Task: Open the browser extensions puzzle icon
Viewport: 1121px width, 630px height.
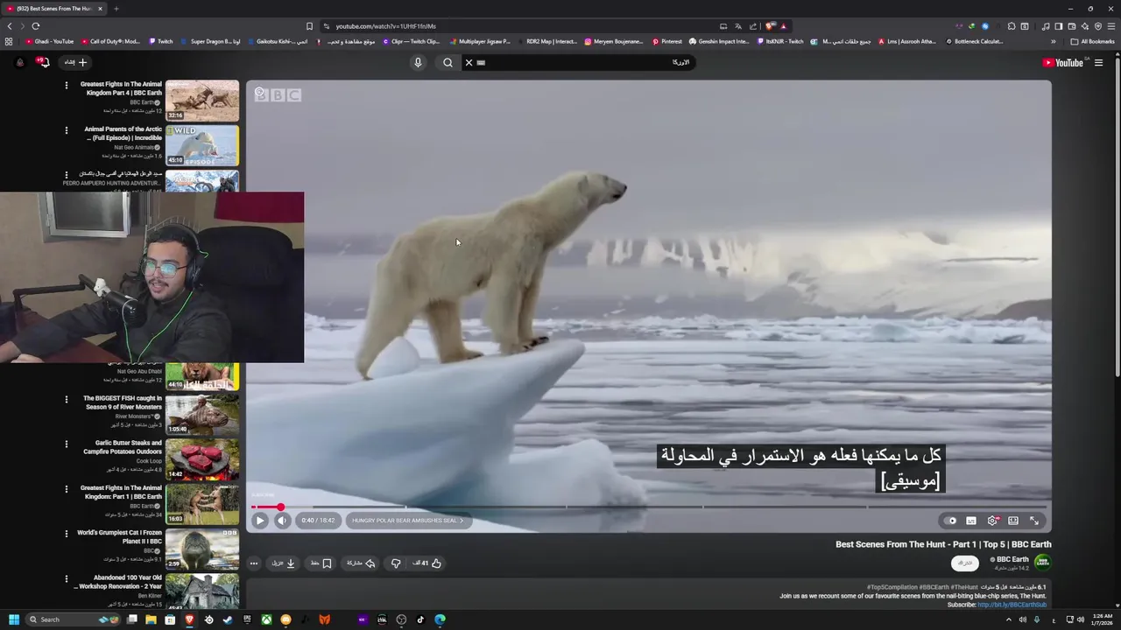Action: [x=1012, y=26]
